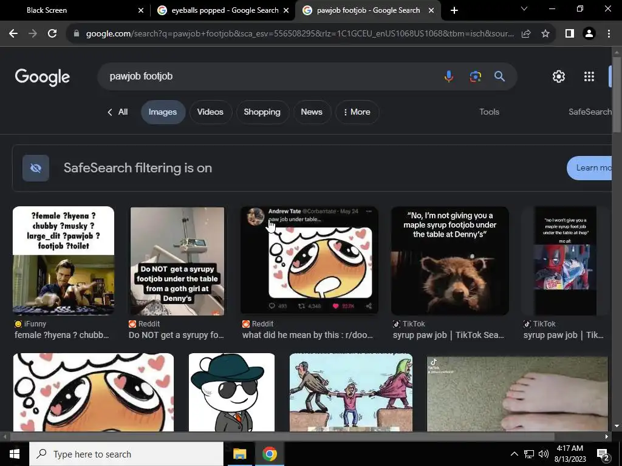Image resolution: width=622 pixels, height=466 pixels.
Task: Open the Deadpool ihop meme thumbnail
Action: 566,261
